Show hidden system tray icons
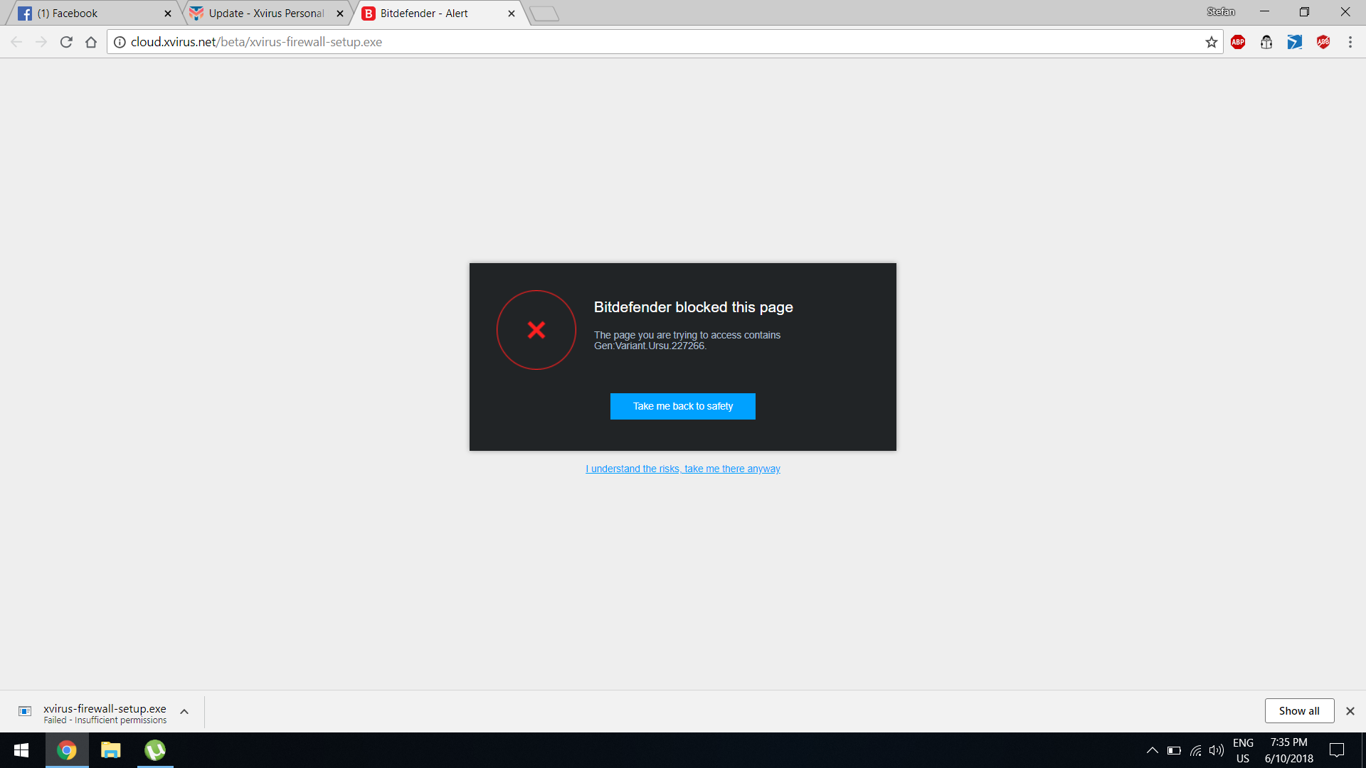This screenshot has height=768, width=1366. pyautogui.click(x=1152, y=750)
